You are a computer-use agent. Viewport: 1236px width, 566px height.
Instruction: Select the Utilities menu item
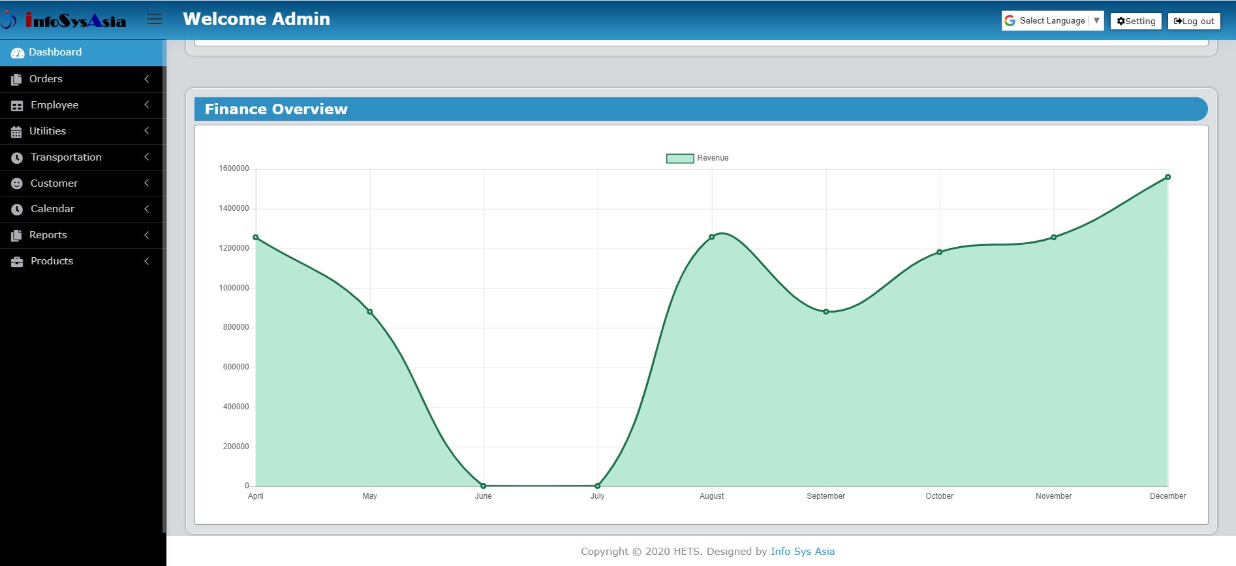click(83, 131)
